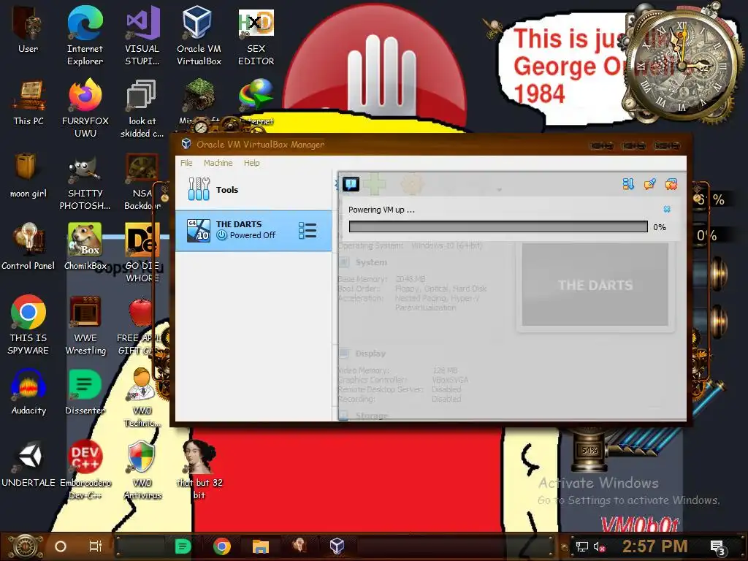Open Chrome from the taskbar
748x561 pixels.
pos(222,546)
